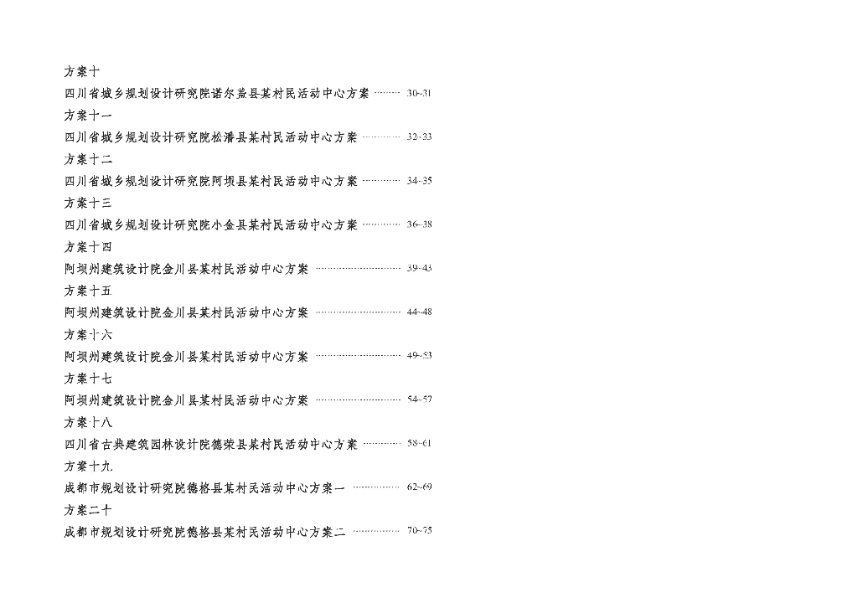The height and width of the screenshot is (603, 858).
Task: Click the heading 方案十七
Action: (88, 378)
